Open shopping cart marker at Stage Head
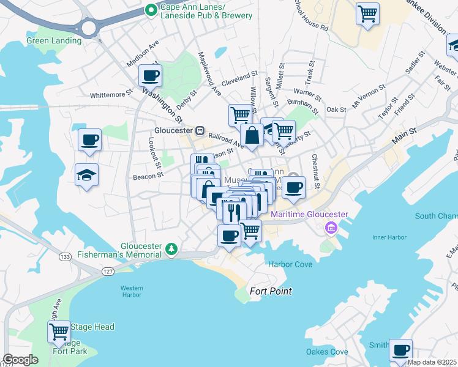 pyautogui.click(x=59, y=333)
